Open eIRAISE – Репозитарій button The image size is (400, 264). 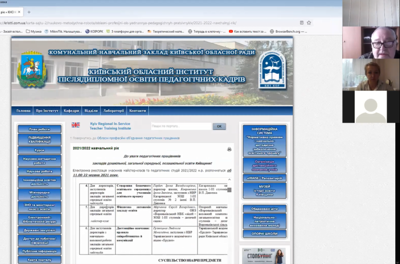click(265, 178)
